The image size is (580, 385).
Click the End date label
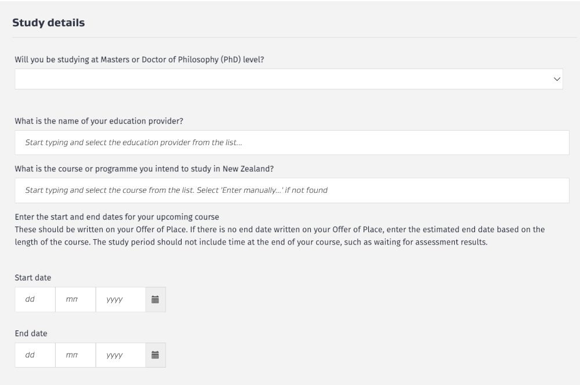[x=31, y=333]
